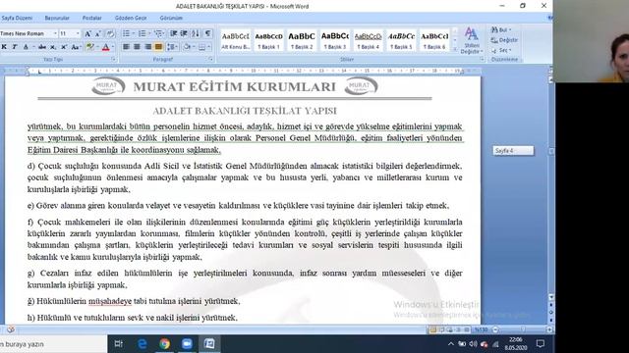This screenshot has height=353, width=629.
Task: Toggle strikethrough formatting
Action: point(42,47)
